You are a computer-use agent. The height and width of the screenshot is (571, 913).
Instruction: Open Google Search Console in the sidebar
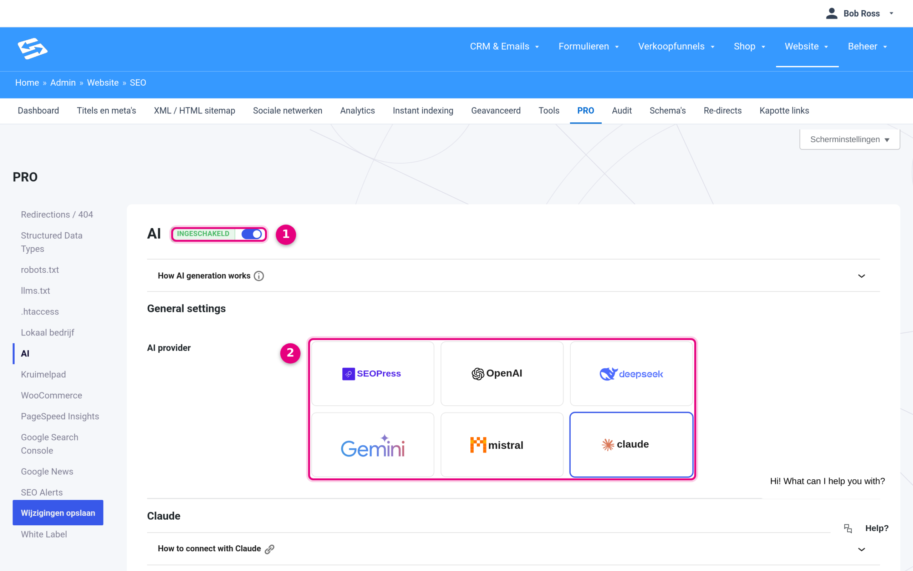(50, 444)
